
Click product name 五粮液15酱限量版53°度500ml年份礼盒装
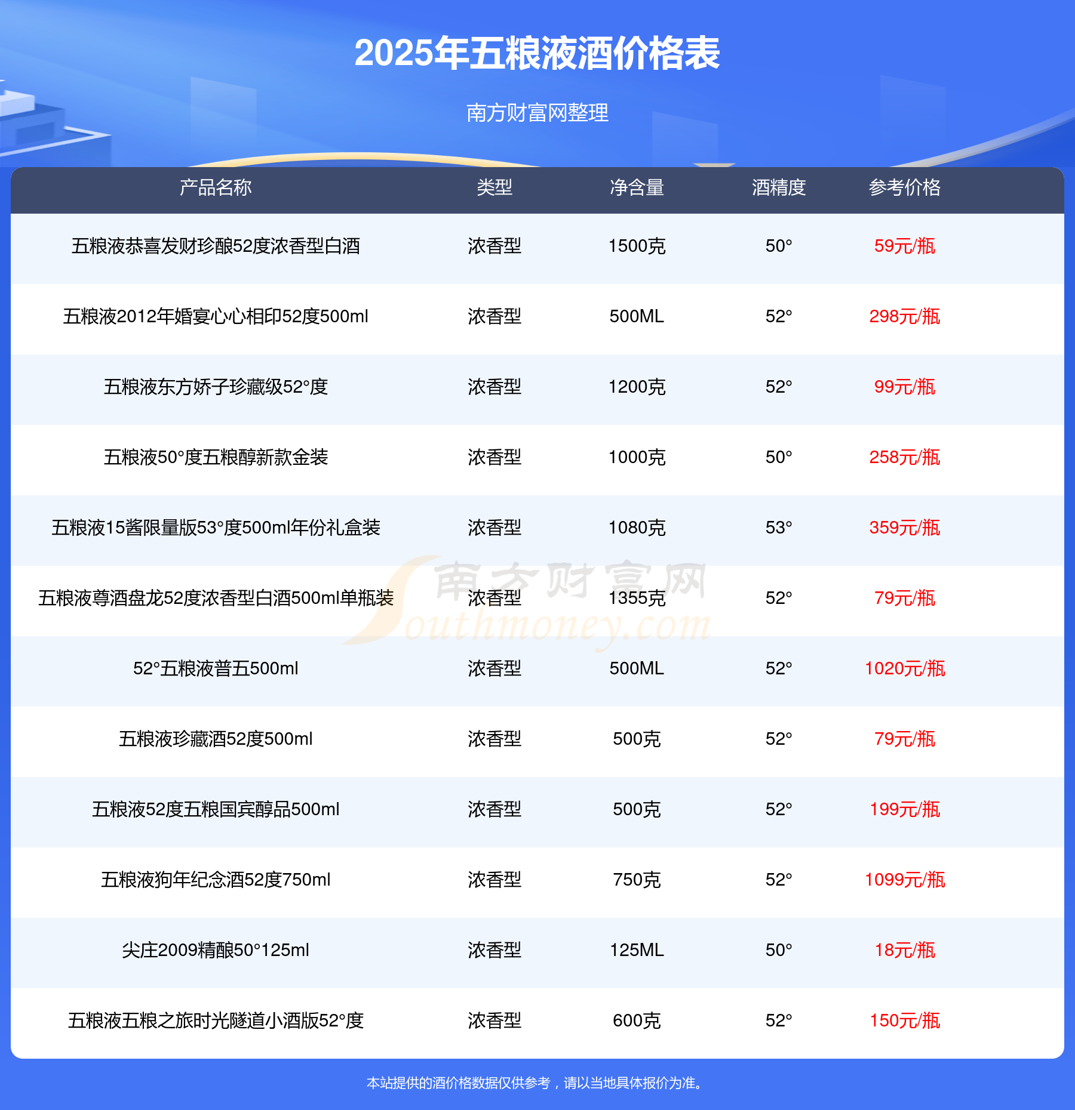coord(216,528)
